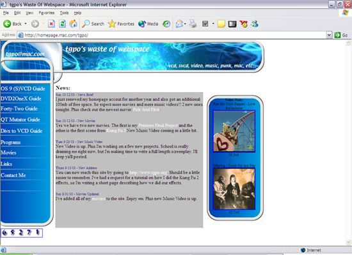
Task: Expand the Back button history arrow
Action: pos(26,24)
